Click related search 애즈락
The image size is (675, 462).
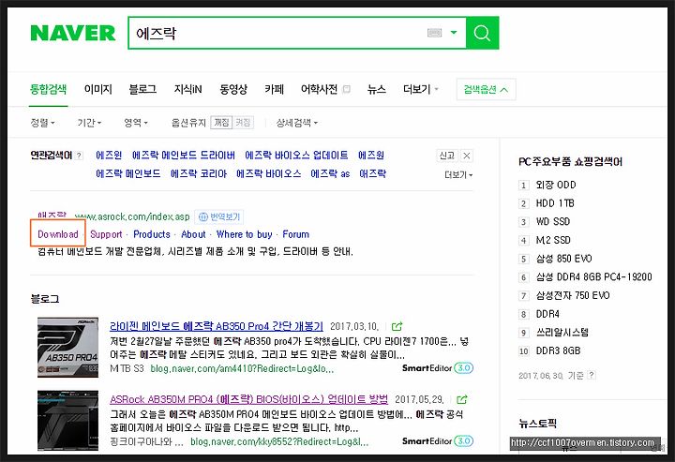pyautogui.click(x=373, y=173)
